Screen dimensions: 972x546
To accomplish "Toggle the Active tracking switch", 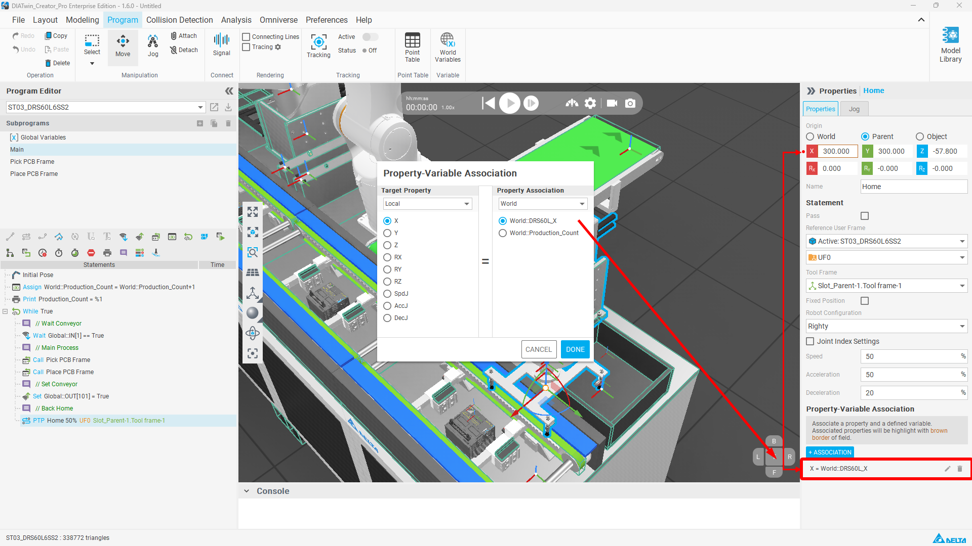I will click(370, 37).
